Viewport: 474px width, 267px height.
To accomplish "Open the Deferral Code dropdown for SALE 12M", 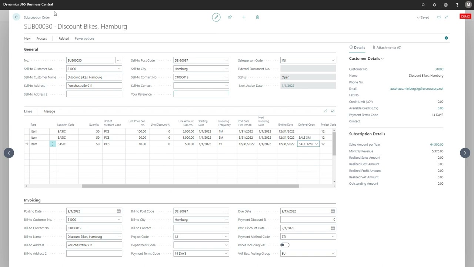I will tap(316, 144).
